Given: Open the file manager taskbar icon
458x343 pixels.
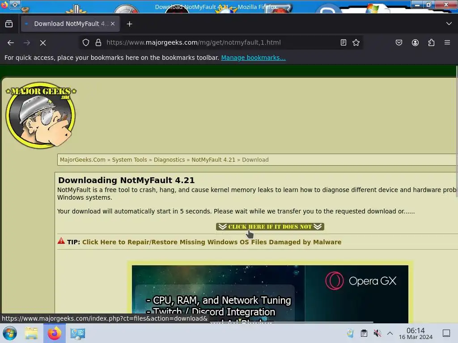Looking at the screenshot, I should 31,333.
